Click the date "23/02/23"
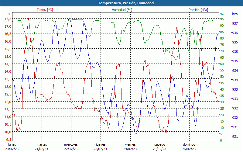 click(100, 149)
